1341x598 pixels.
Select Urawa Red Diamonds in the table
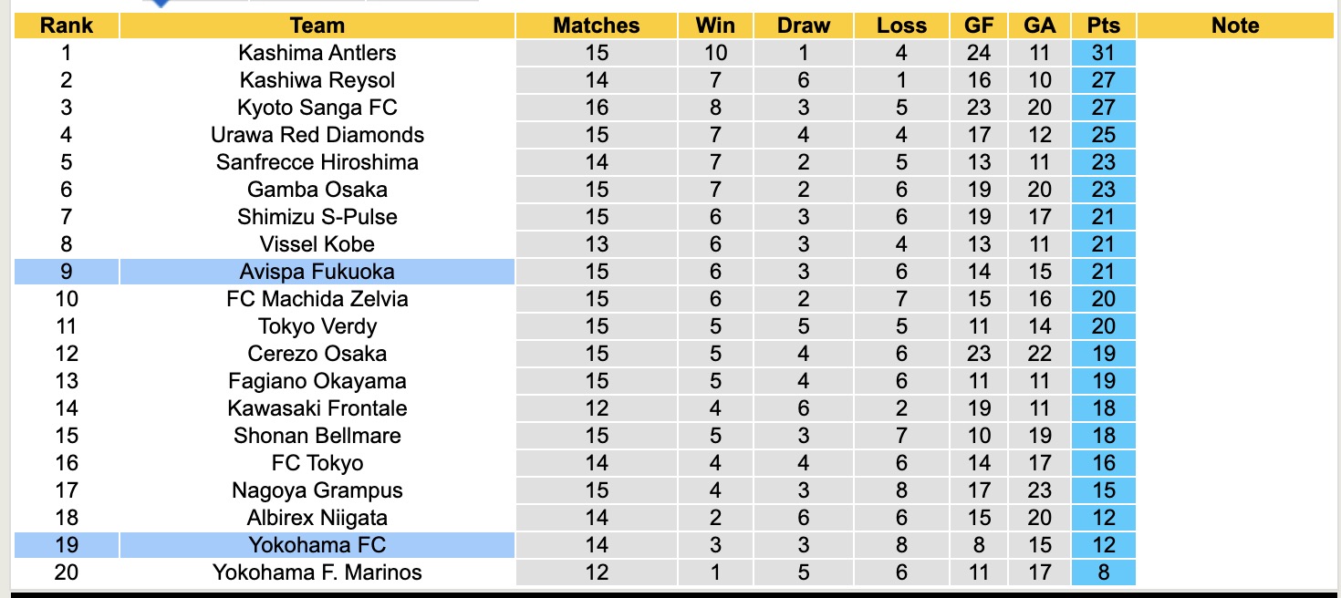tap(317, 135)
